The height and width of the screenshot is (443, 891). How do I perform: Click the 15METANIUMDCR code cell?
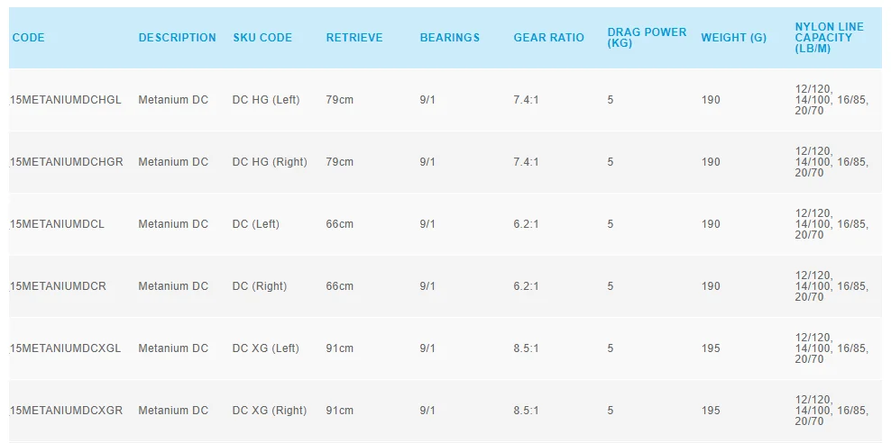(59, 286)
